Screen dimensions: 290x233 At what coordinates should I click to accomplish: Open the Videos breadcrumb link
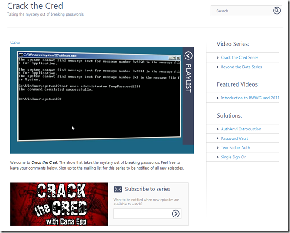click(x=15, y=43)
